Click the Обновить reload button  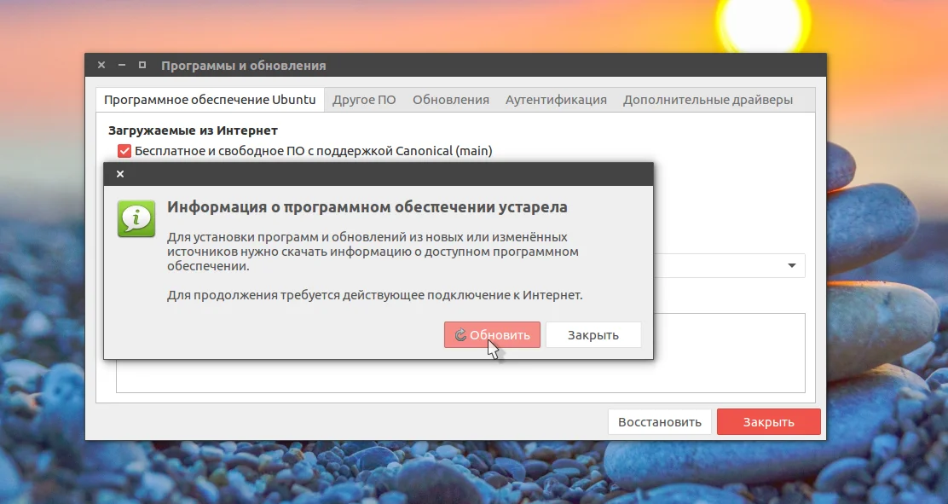tap(492, 334)
